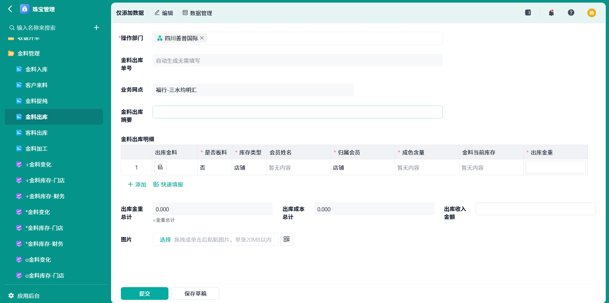
Task: Click the 会员姓名 cell 暂无内容
Action: coord(299,167)
